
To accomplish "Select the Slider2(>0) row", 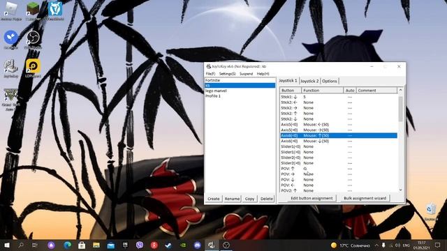I will [x=339, y=163].
